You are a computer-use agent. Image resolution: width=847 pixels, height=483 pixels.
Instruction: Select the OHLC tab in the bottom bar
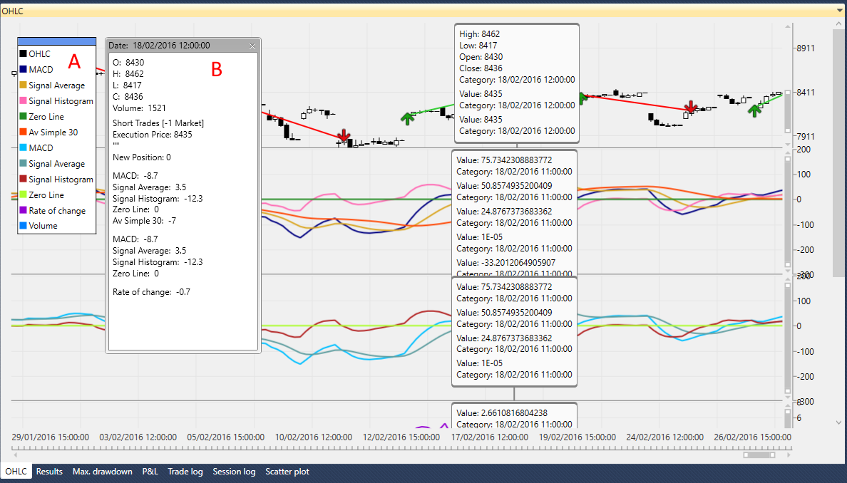[x=16, y=471]
